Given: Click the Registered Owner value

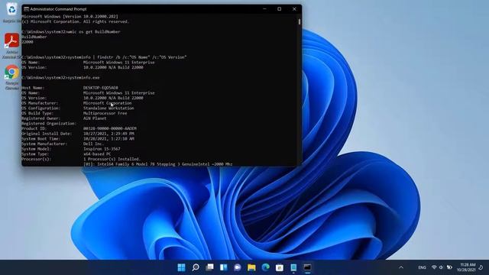Looking at the screenshot, I should [95, 118].
